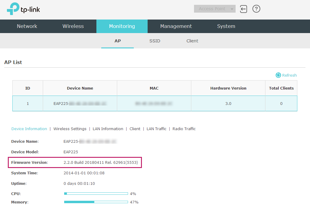Viewport: 310px width, 217px height.
Task: Click the logout icon in header
Action: coord(243,9)
